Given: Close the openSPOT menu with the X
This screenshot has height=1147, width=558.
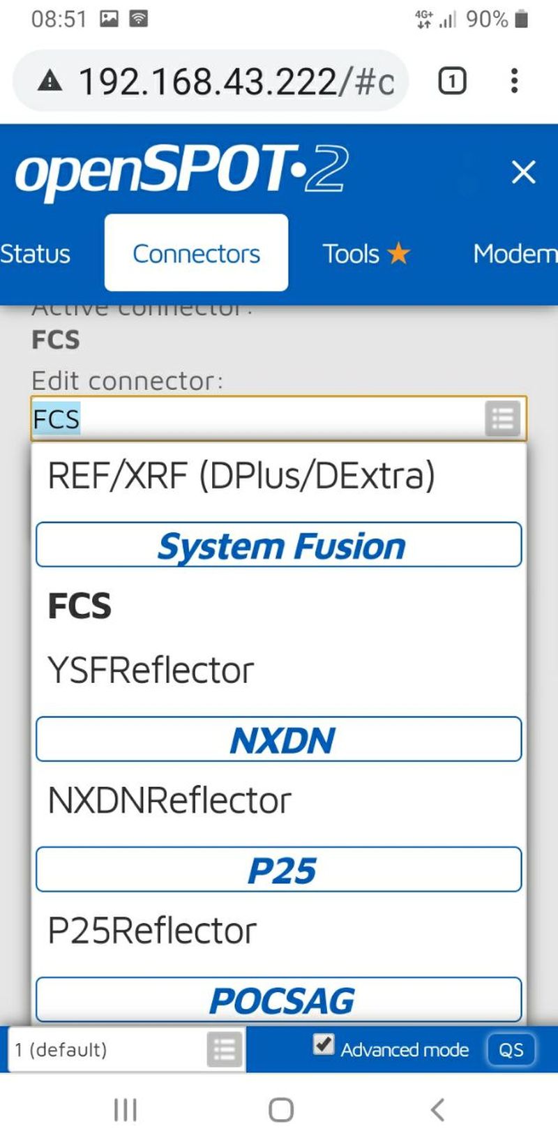Looking at the screenshot, I should coord(523,172).
